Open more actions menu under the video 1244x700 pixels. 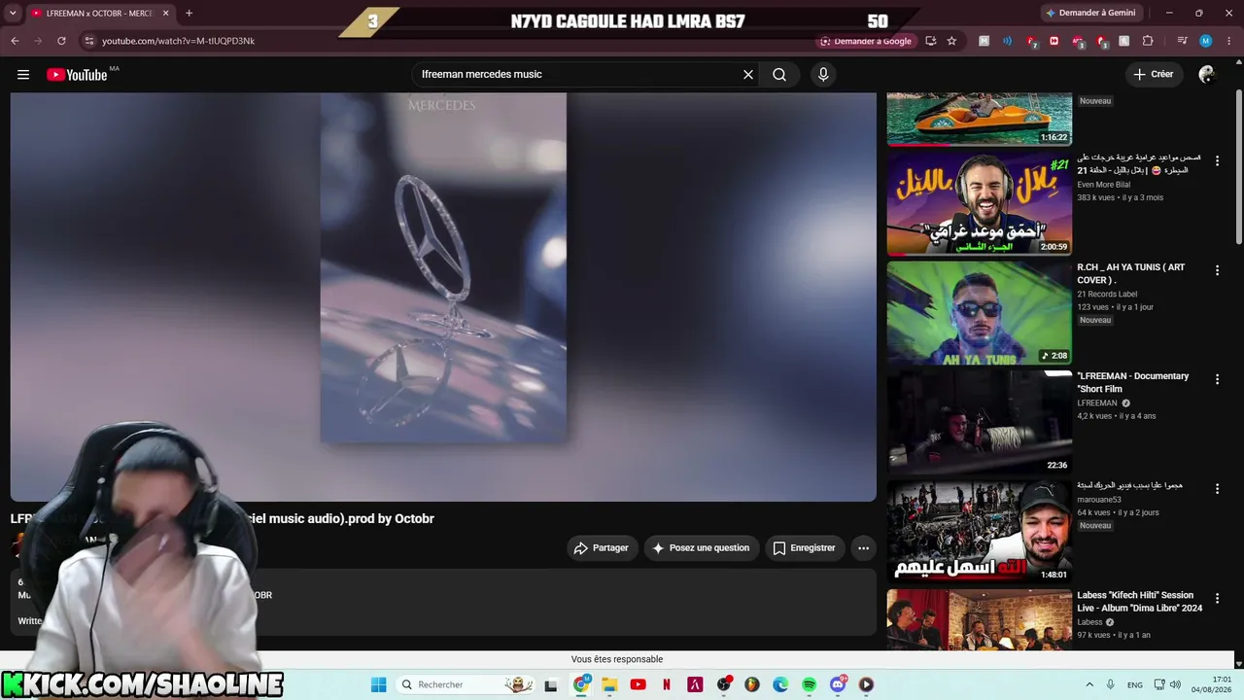863,548
